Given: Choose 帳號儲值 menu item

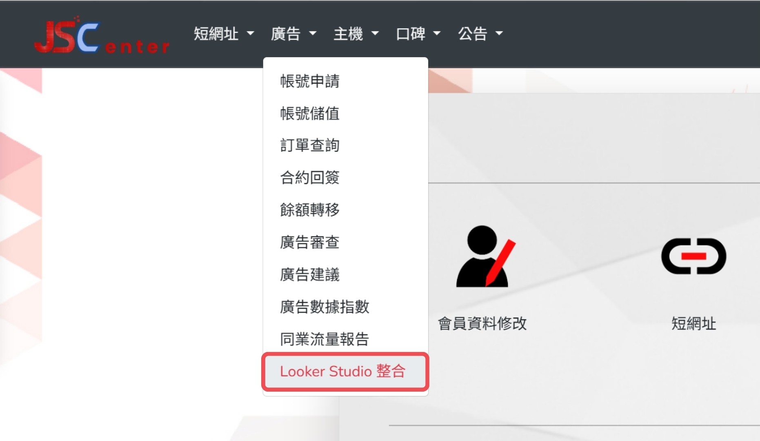Looking at the screenshot, I should (310, 114).
